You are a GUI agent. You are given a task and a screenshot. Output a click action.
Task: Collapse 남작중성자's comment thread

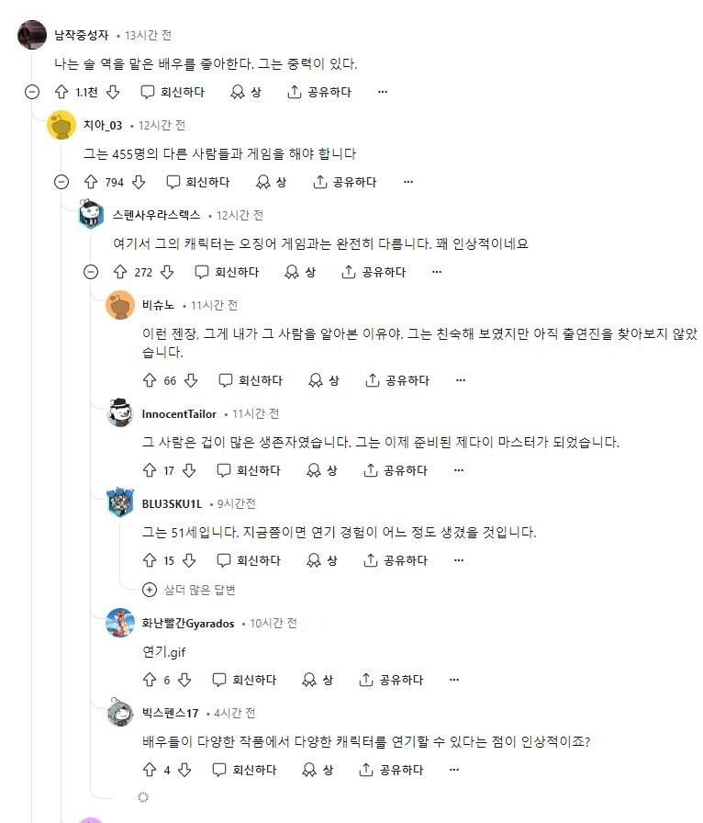pyautogui.click(x=32, y=92)
